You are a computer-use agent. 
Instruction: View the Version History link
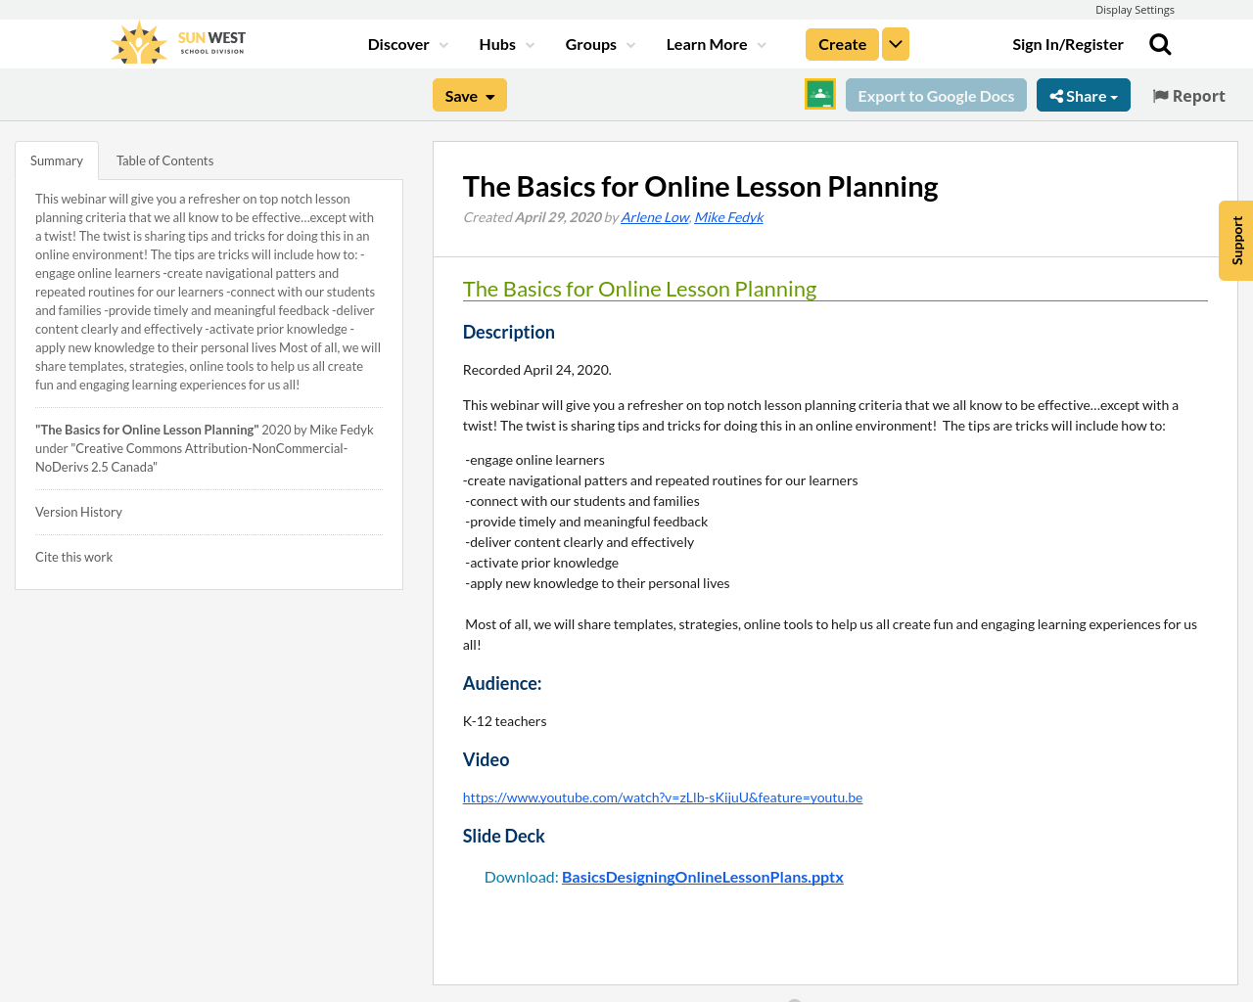[78, 511]
